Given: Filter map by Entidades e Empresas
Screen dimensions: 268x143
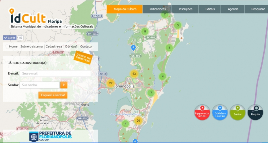Looking at the screenshot, I should pos(220,112).
